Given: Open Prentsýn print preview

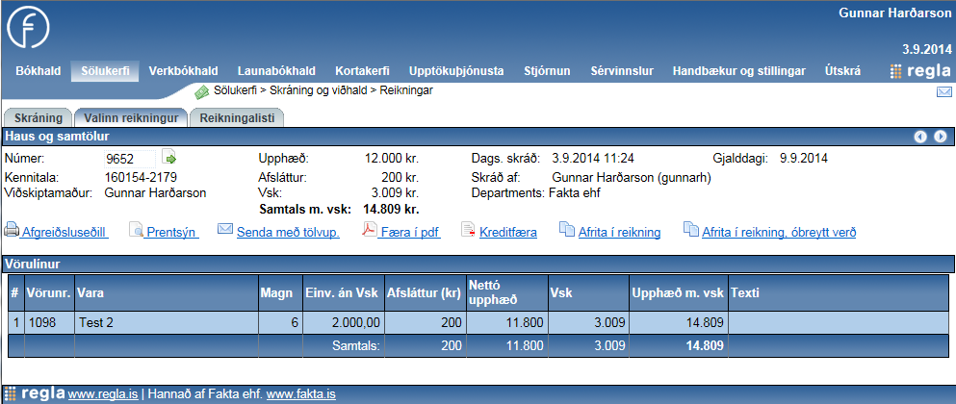Looking at the screenshot, I should (x=172, y=232).
